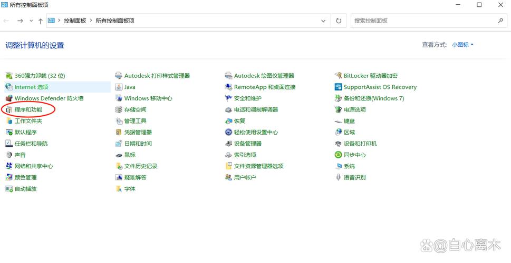Viewport: 511px width, 263px height.
Task: Open 系统 system link
Action: pyautogui.click(x=349, y=166)
